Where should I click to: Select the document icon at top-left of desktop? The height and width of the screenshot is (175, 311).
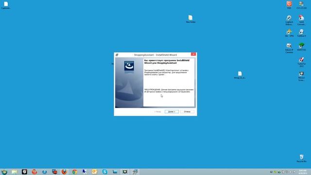(6, 5)
